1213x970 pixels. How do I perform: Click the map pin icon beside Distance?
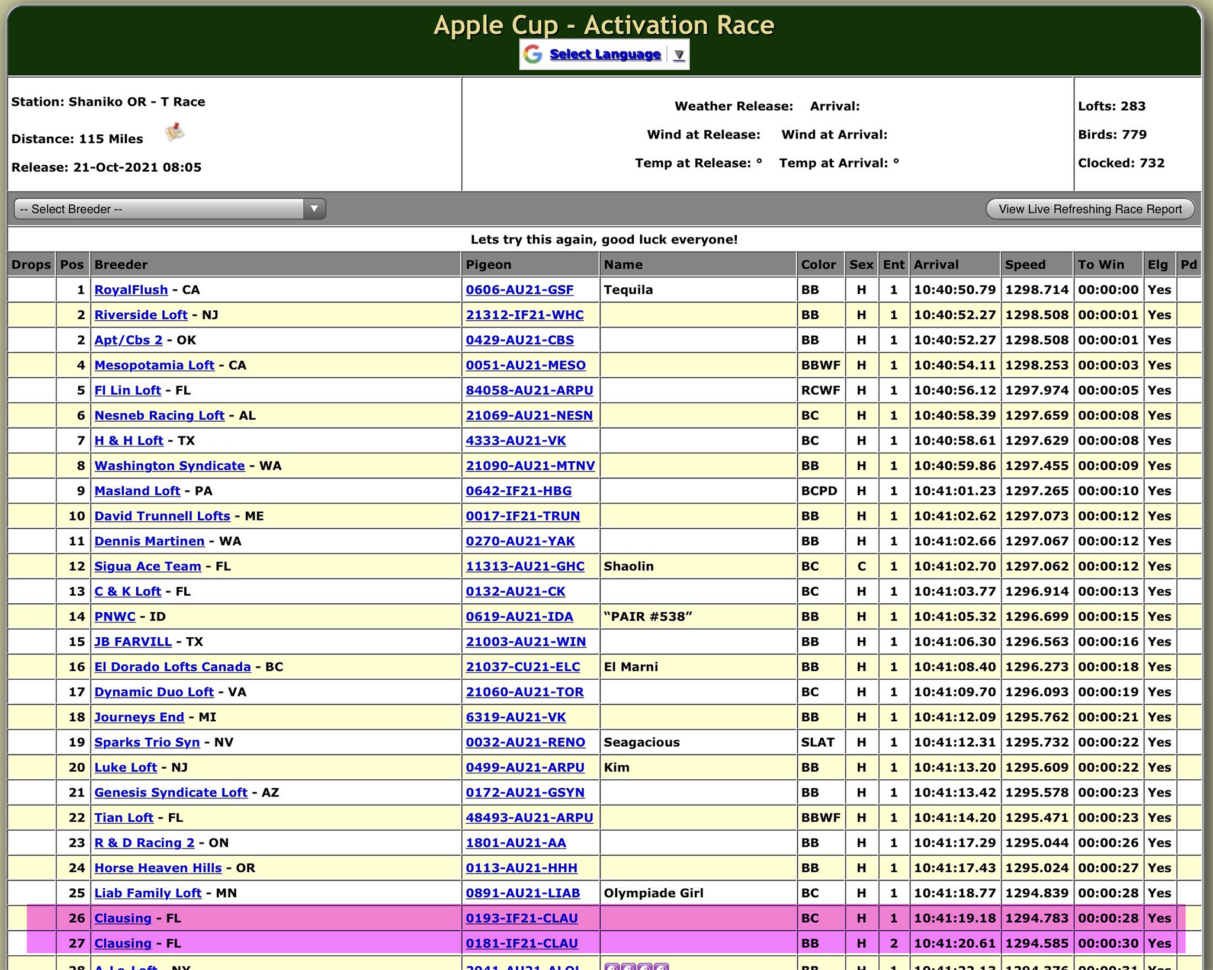[175, 133]
